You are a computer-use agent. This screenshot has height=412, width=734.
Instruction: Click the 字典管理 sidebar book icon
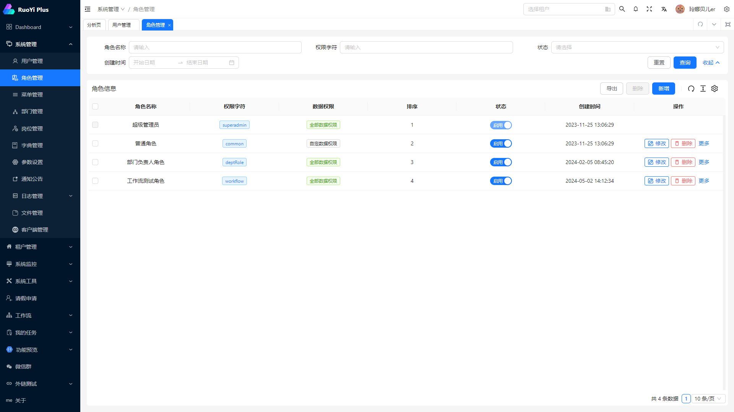[x=15, y=145]
